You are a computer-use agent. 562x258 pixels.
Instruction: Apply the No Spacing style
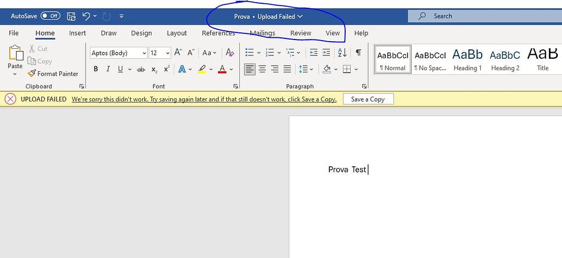coord(430,59)
